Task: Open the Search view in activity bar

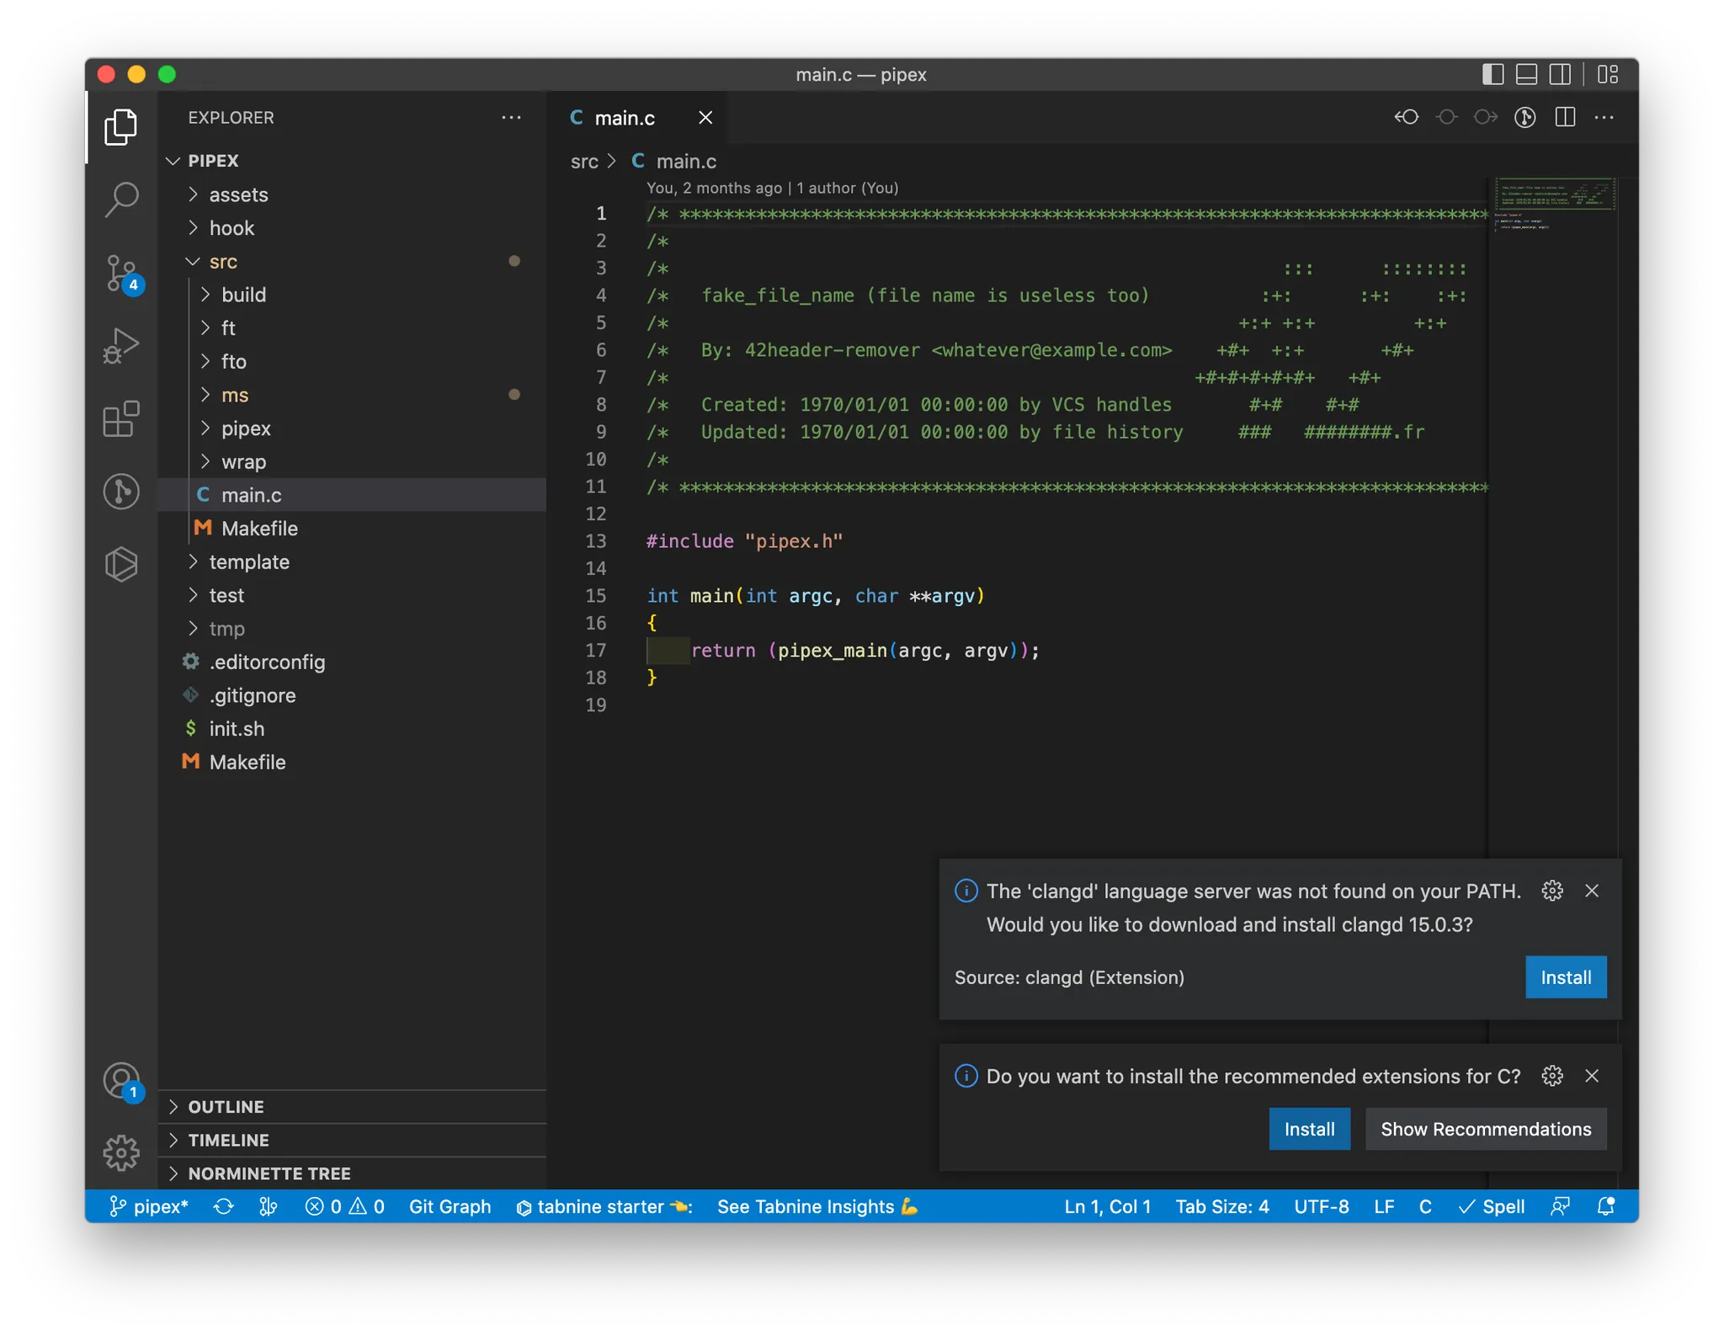Action: (x=121, y=199)
